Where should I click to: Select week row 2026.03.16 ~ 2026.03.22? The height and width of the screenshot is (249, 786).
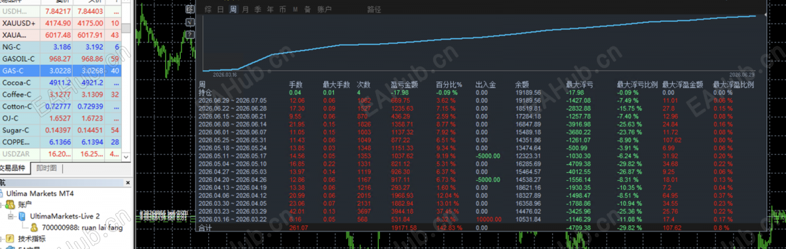tap(482, 220)
